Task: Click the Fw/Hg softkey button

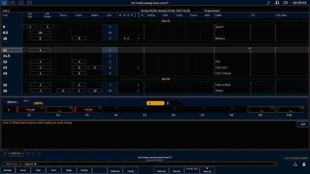Action: click(x=130, y=171)
